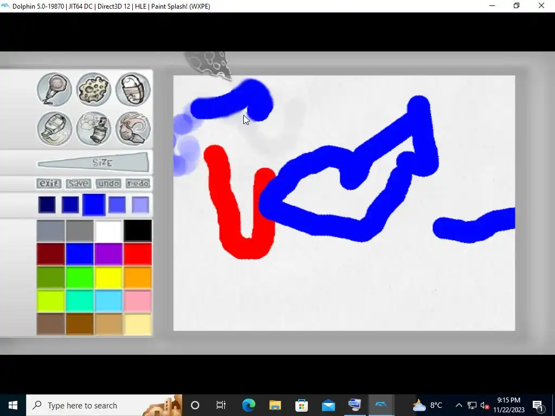Screen dimensions: 555x416
Task: Open the clock showing 9:15 PM
Action: [x=509, y=405]
